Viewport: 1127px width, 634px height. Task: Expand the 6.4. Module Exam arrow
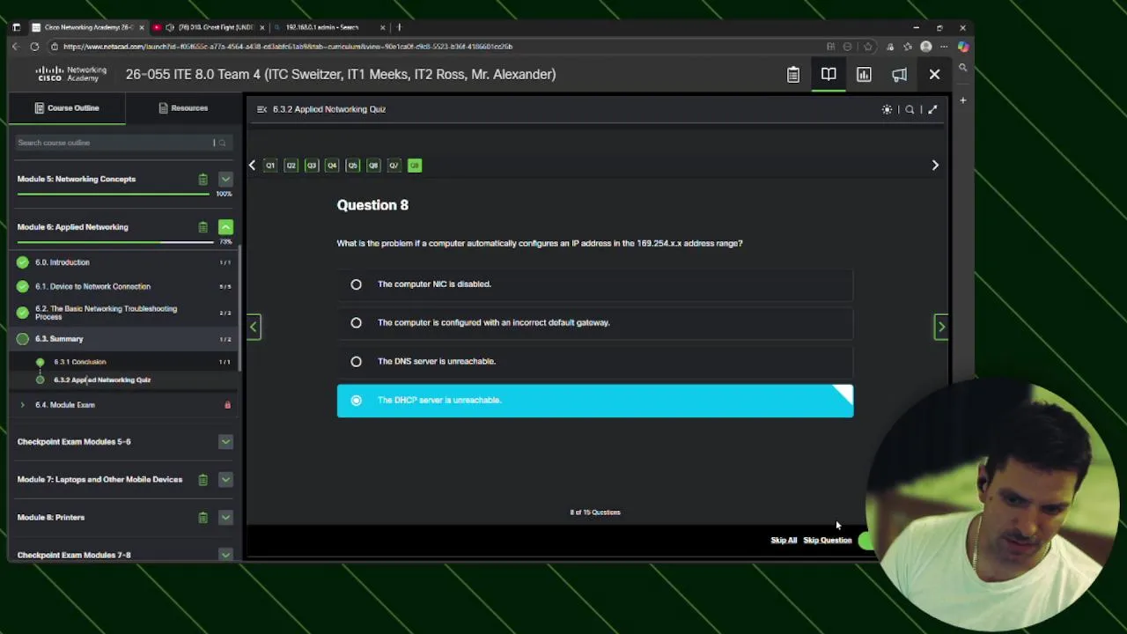(23, 405)
